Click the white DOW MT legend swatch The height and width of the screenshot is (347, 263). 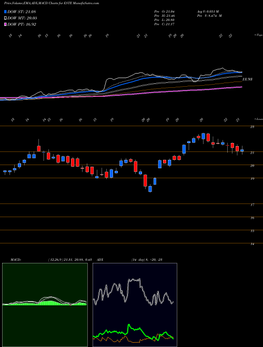tap(6, 18)
